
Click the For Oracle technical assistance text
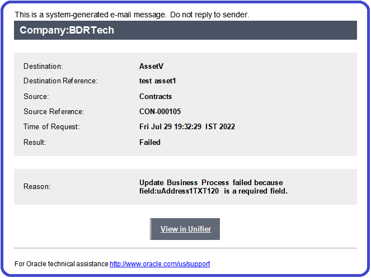point(62,264)
